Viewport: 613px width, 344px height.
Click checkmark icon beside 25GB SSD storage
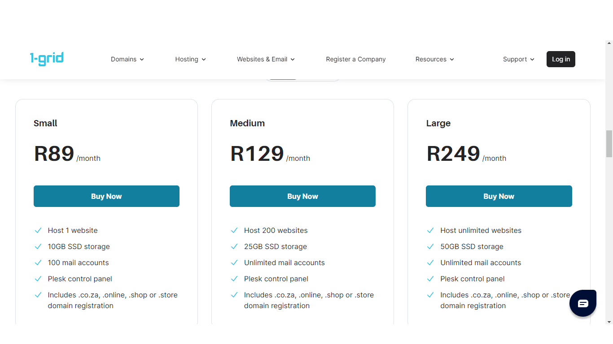pyautogui.click(x=234, y=246)
